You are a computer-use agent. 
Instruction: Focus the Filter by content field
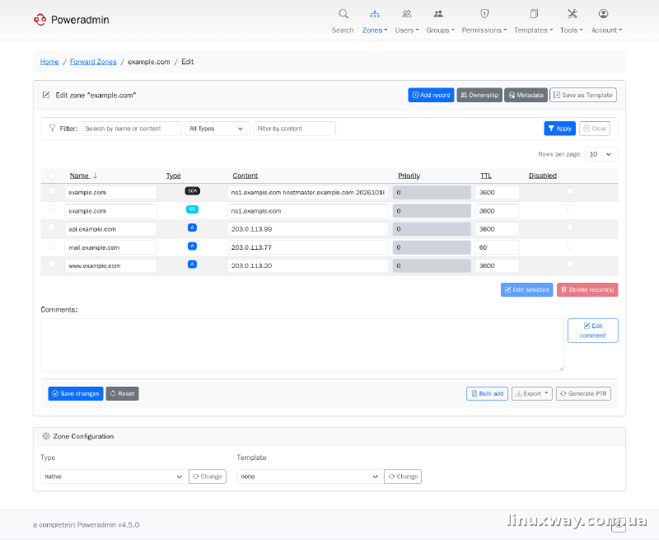coord(295,129)
